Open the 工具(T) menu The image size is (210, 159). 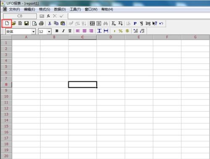pos(75,9)
